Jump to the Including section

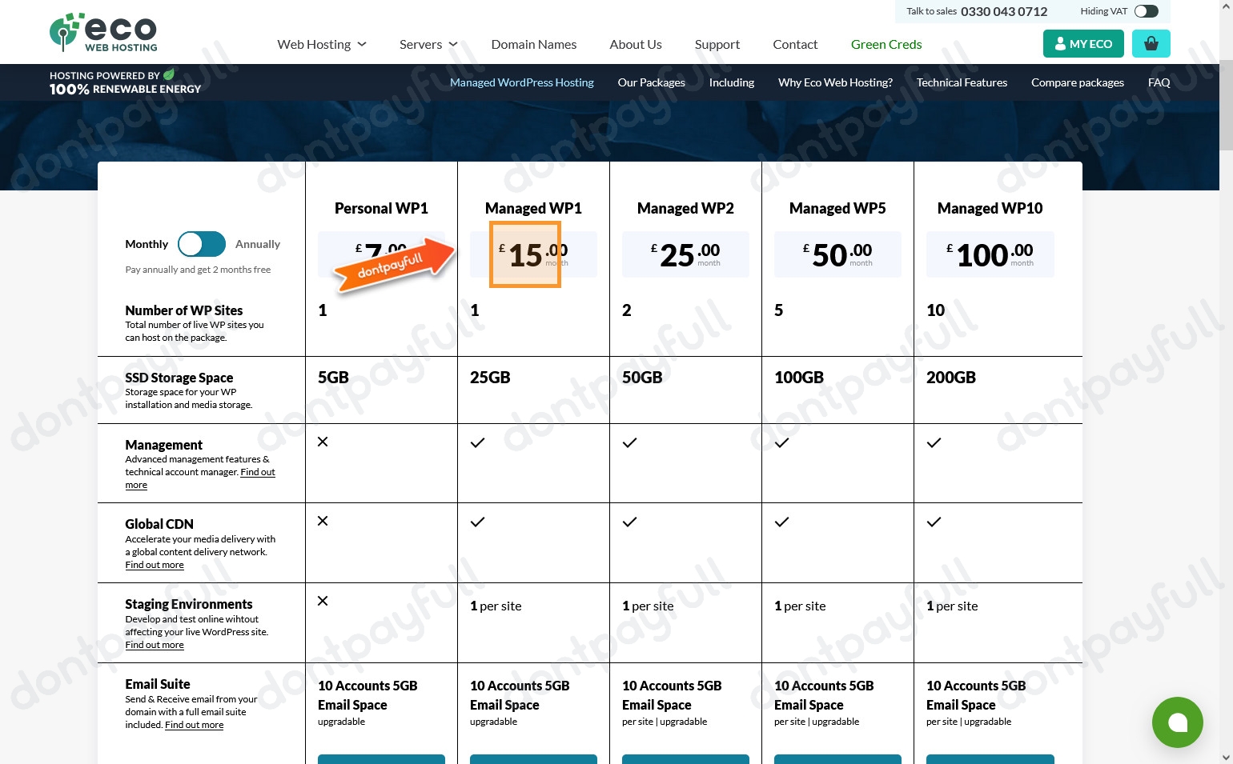click(732, 82)
